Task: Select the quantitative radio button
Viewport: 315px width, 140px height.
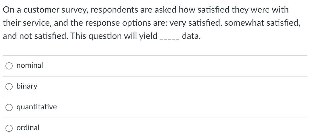Action: (x=9, y=107)
